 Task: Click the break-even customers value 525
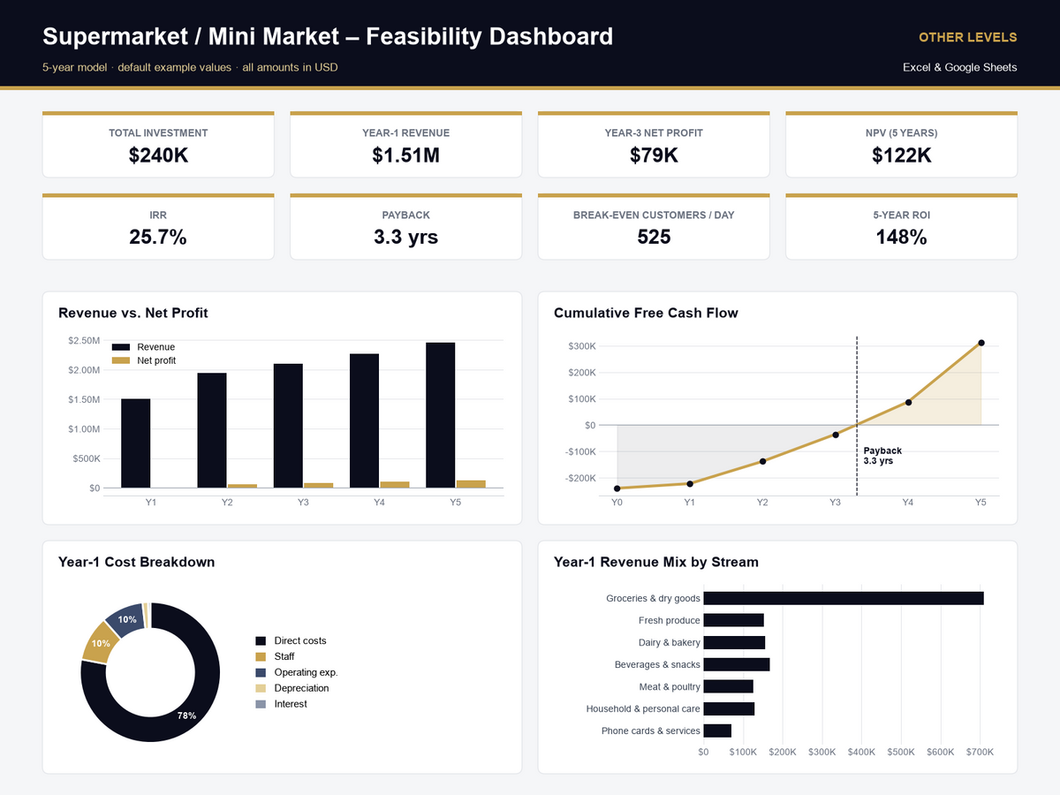tap(654, 238)
